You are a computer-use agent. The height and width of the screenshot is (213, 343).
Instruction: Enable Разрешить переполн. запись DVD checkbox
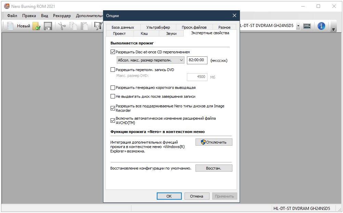click(113, 70)
